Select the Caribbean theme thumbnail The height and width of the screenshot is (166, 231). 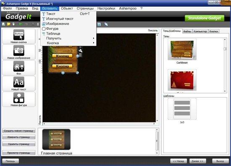(x=182, y=50)
